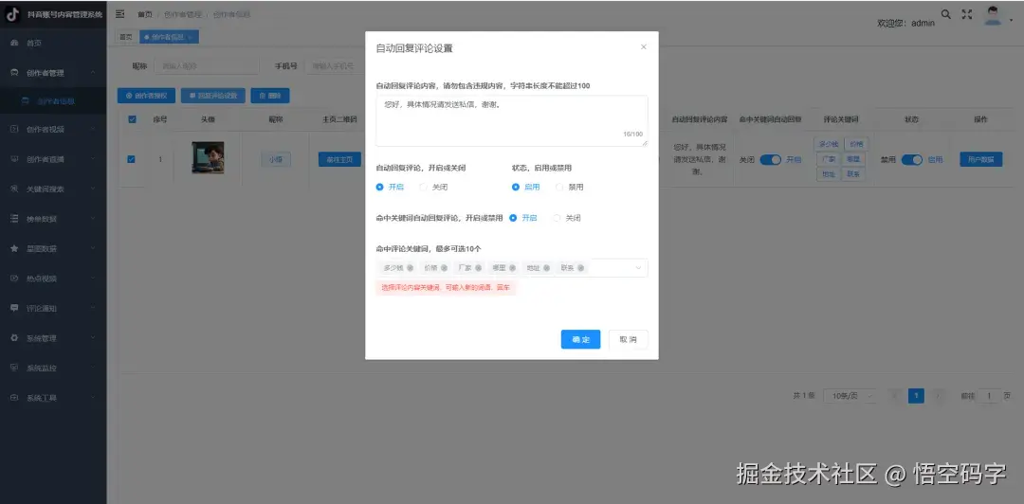1024x504 pixels.
Task: Select the 启用 status radio
Action: click(x=515, y=188)
